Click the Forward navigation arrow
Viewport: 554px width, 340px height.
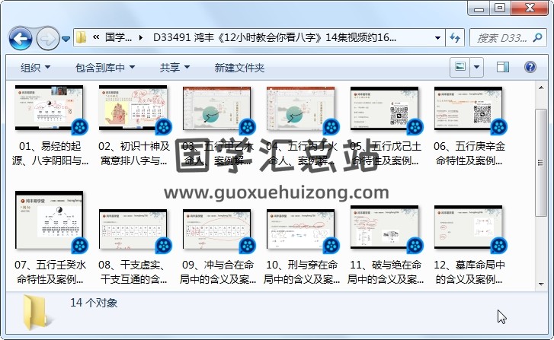(x=48, y=38)
